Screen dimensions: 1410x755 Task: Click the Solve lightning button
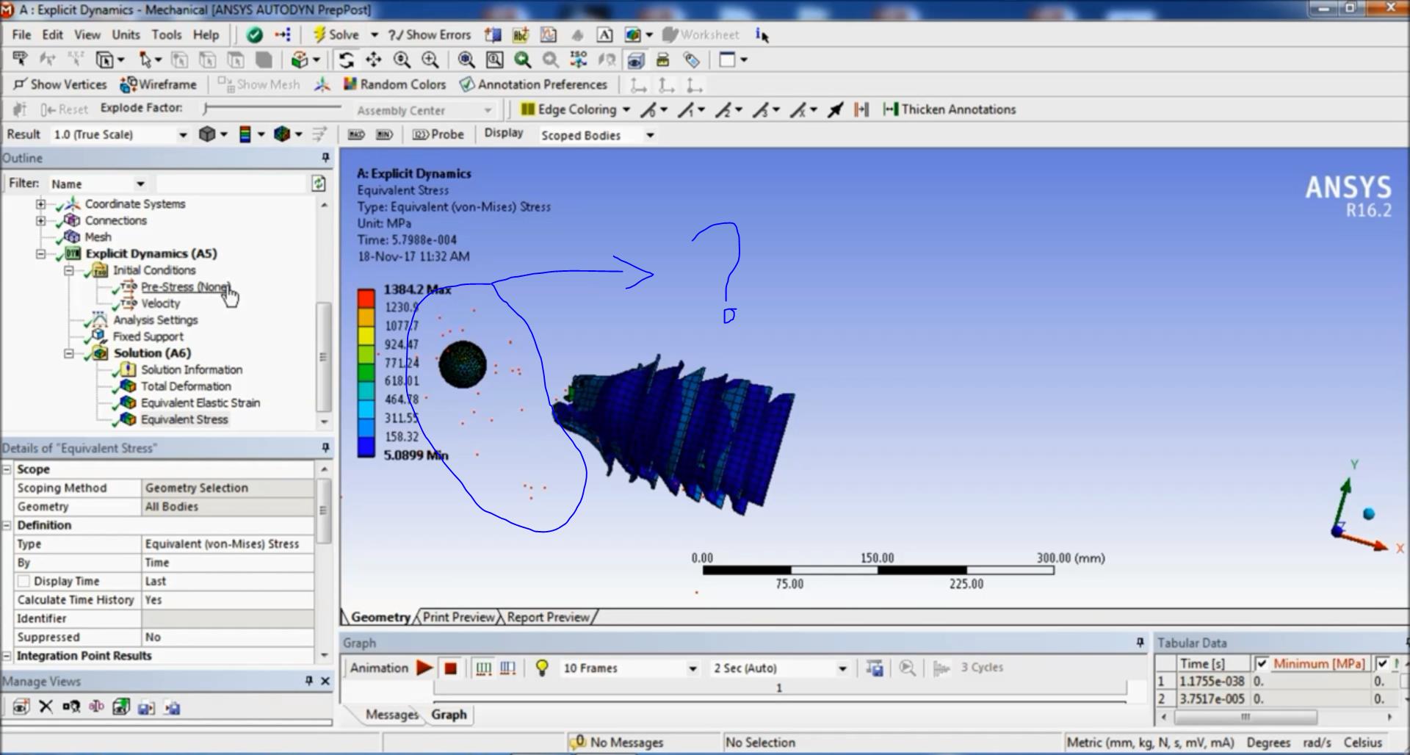pyautogui.click(x=336, y=35)
